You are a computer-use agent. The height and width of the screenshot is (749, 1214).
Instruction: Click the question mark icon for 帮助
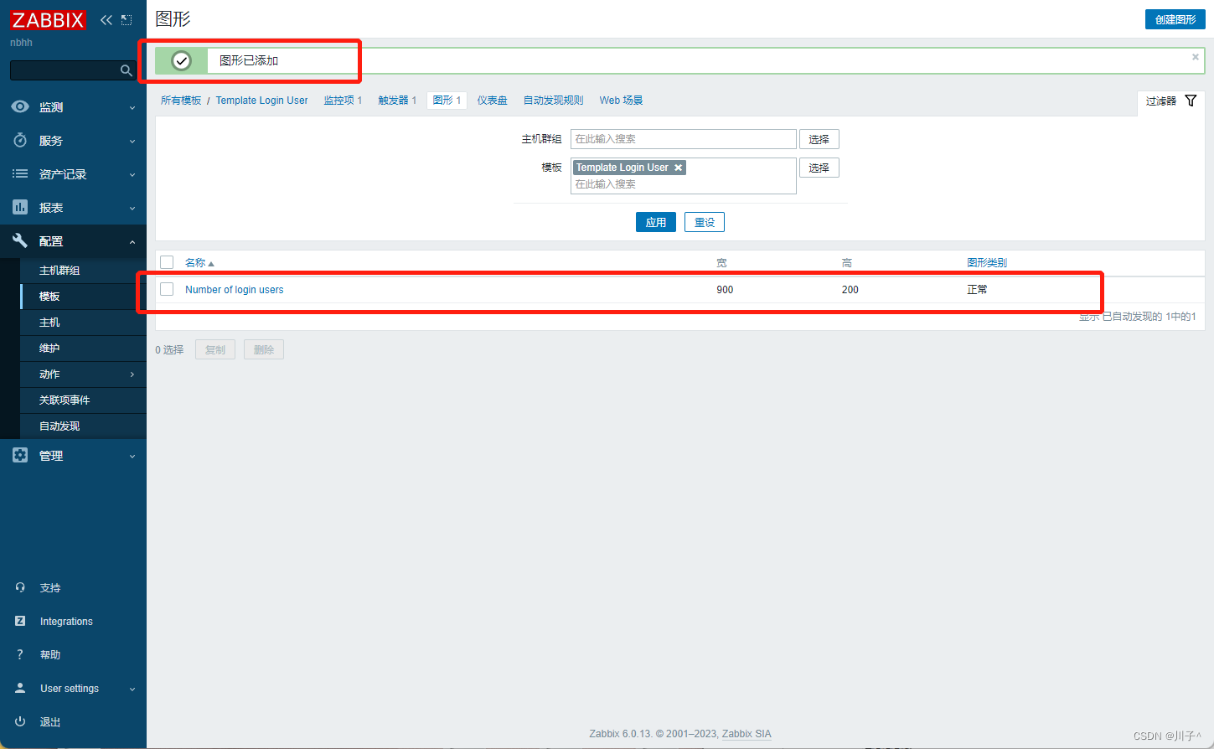coord(20,654)
